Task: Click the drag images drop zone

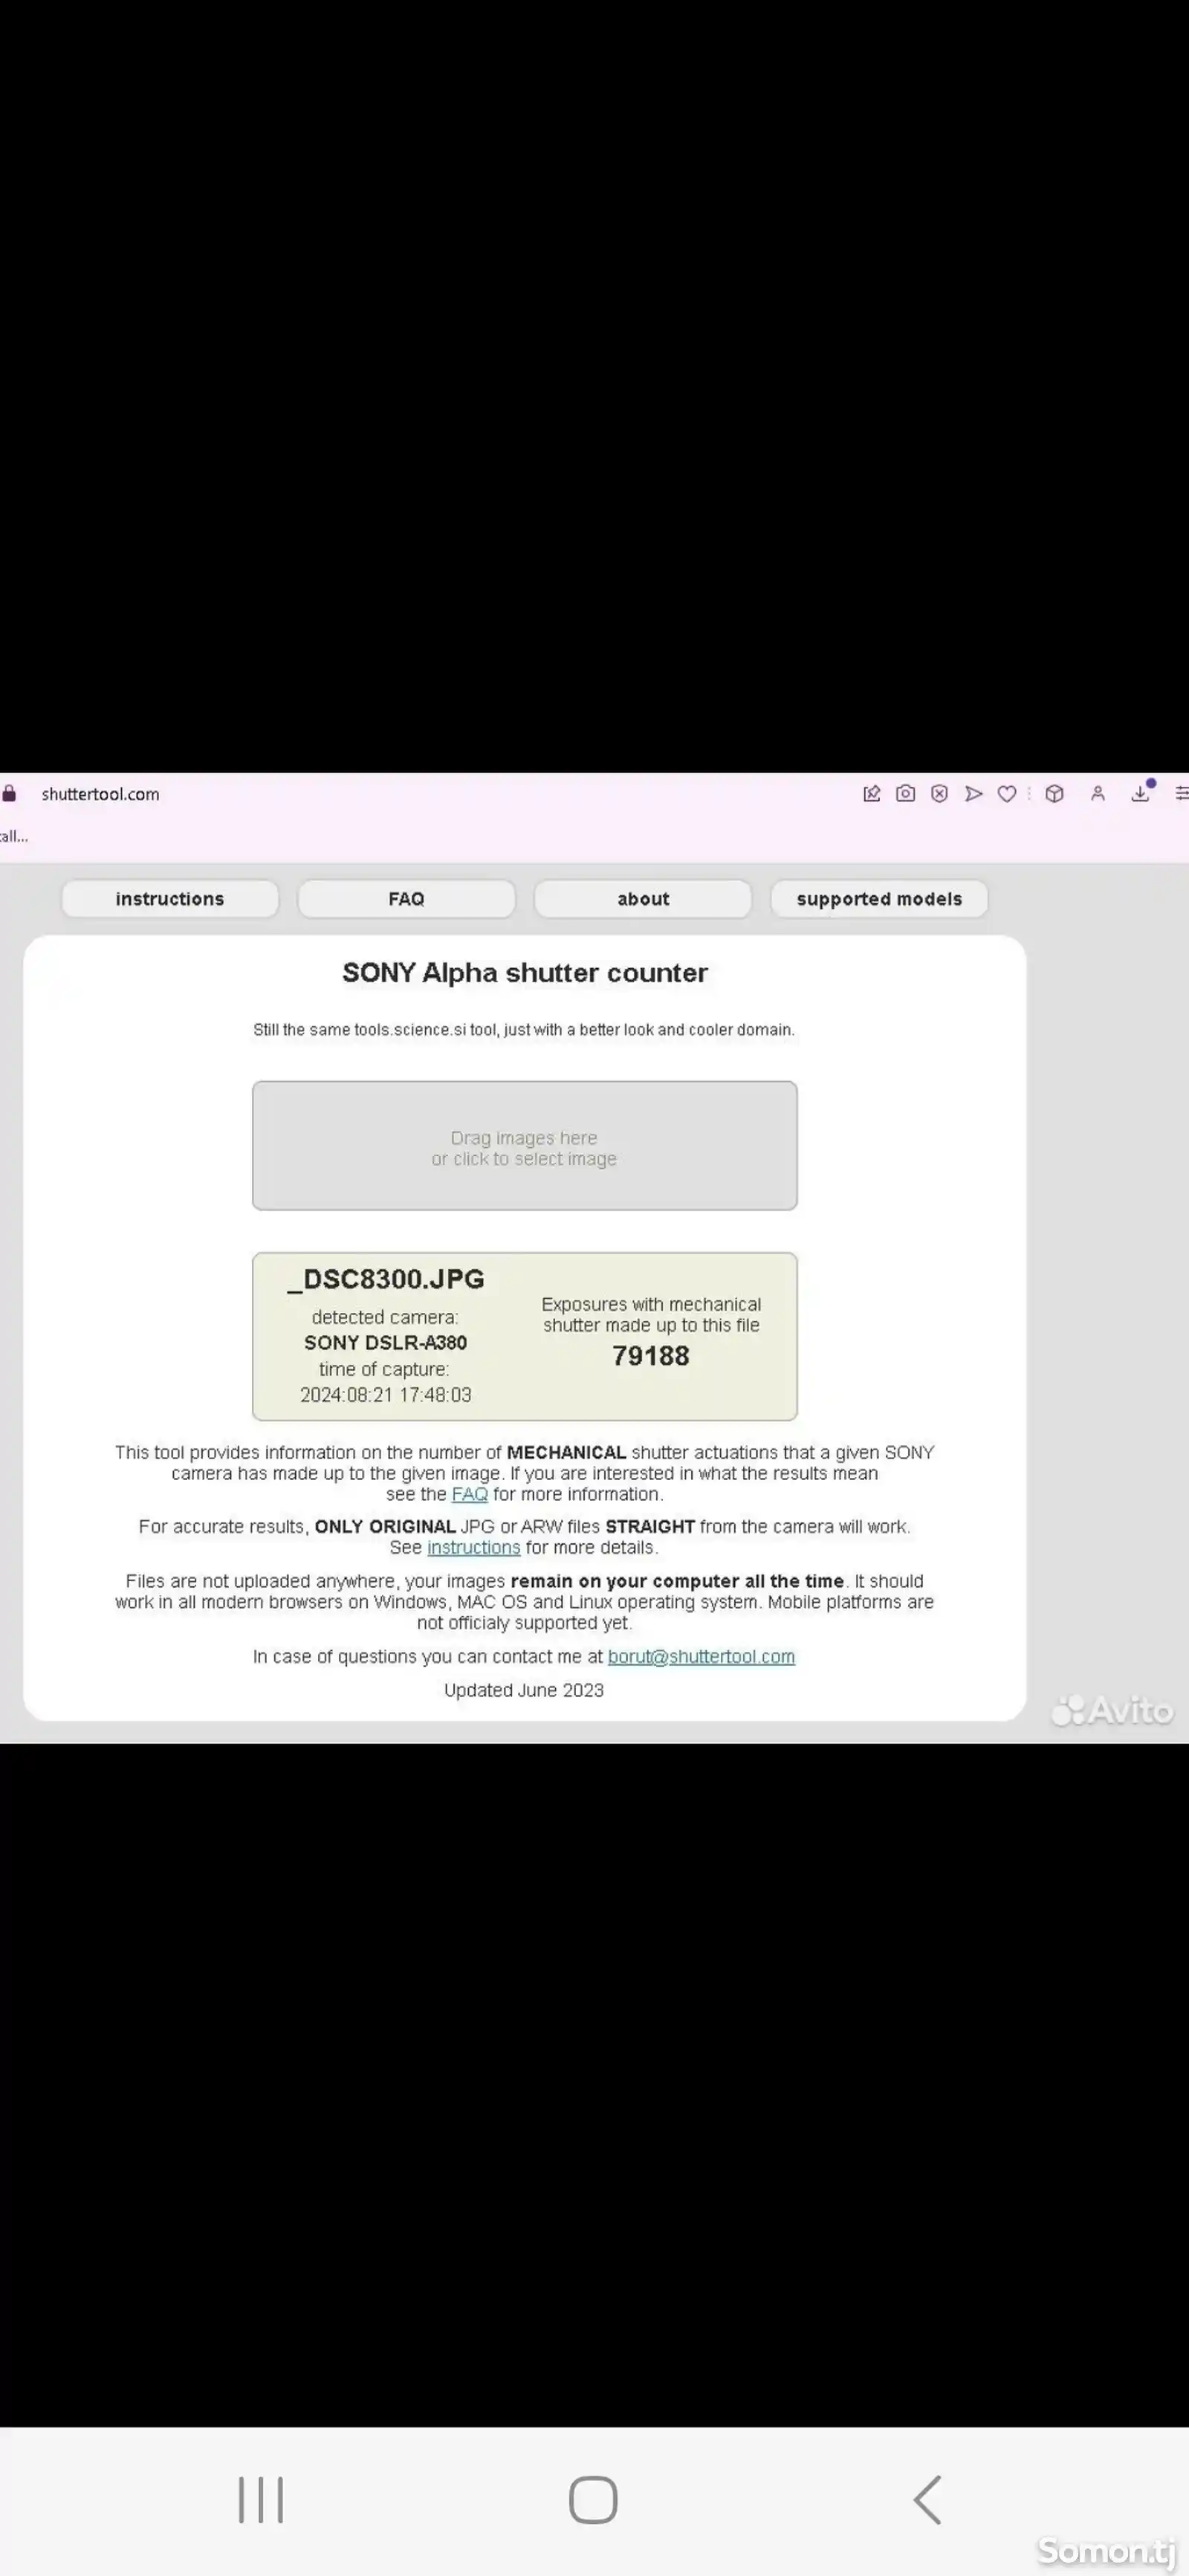Action: point(525,1146)
